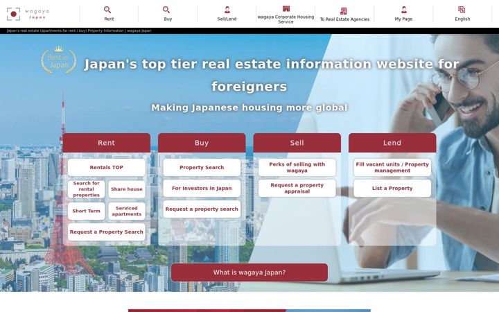Click the Sell panel header
Viewport: 499px width, 312px height.
297,143
